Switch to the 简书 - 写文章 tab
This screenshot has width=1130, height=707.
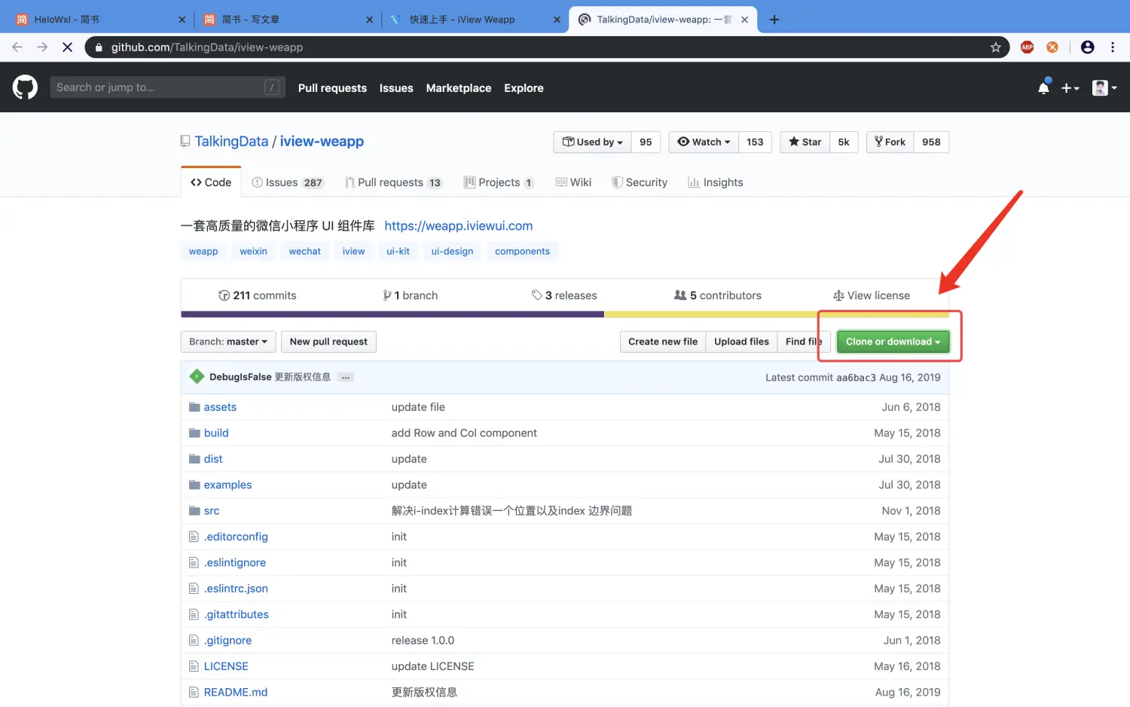point(289,20)
